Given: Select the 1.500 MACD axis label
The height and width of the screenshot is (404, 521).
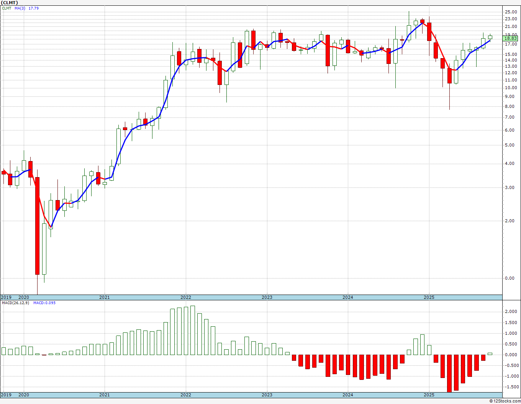Looking at the screenshot, I should pyautogui.click(x=511, y=322).
